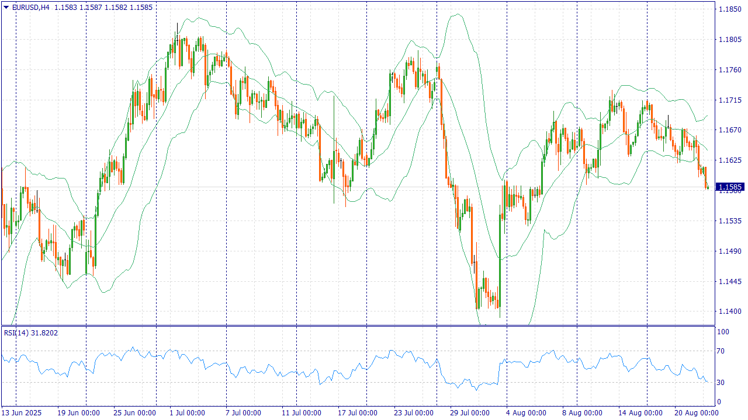The height and width of the screenshot is (420, 748).
Task: Click the 1.1850 price axis label
Action: click(x=730, y=9)
